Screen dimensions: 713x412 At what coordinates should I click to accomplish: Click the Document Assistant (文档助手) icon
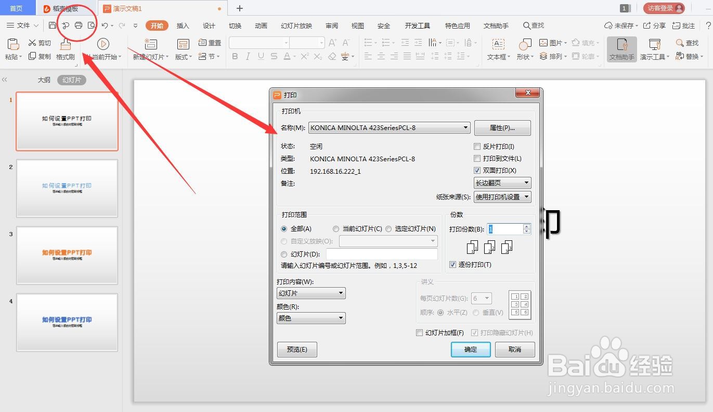click(622, 49)
